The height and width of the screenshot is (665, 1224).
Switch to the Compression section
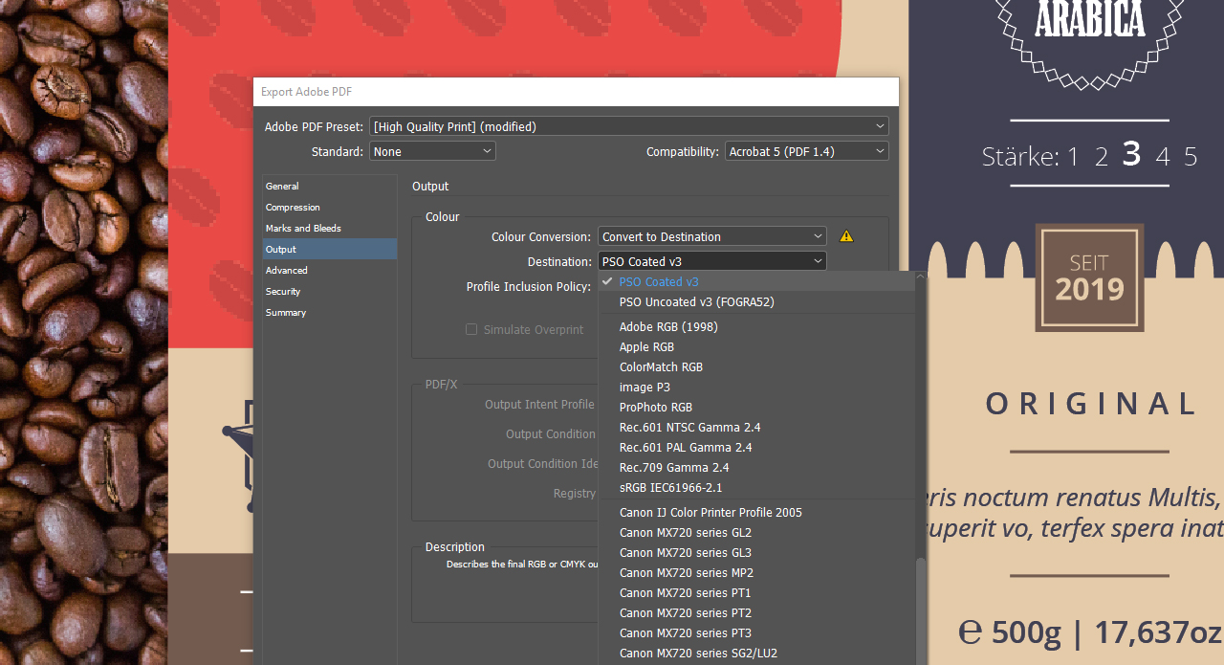[x=330, y=207]
